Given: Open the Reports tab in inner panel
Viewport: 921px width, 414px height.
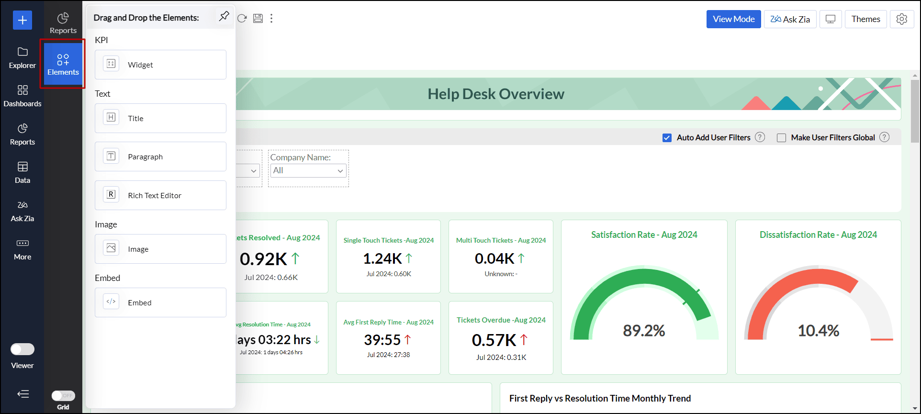Looking at the screenshot, I should click(63, 23).
